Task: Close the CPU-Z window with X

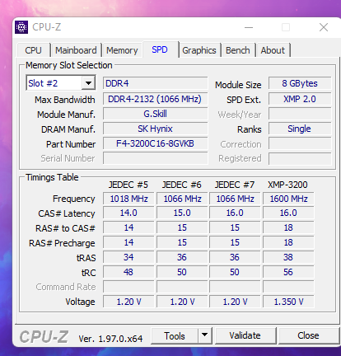Action: (x=324, y=27)
